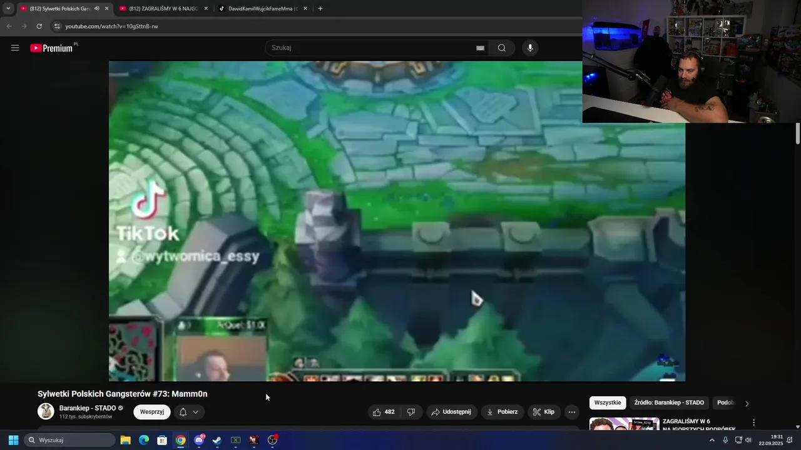View site information icon in address bar
Screen dimensions: 801x450
[57, 26]
